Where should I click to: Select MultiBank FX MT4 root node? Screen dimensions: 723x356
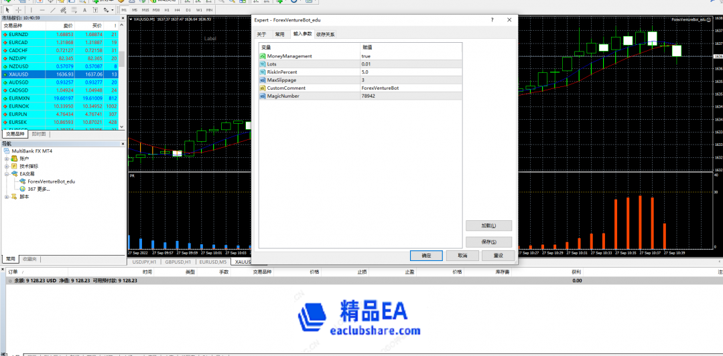pyautogui.click(x=28, y=151)
